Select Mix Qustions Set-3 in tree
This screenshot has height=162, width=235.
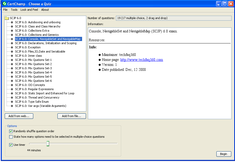point(33,68)
